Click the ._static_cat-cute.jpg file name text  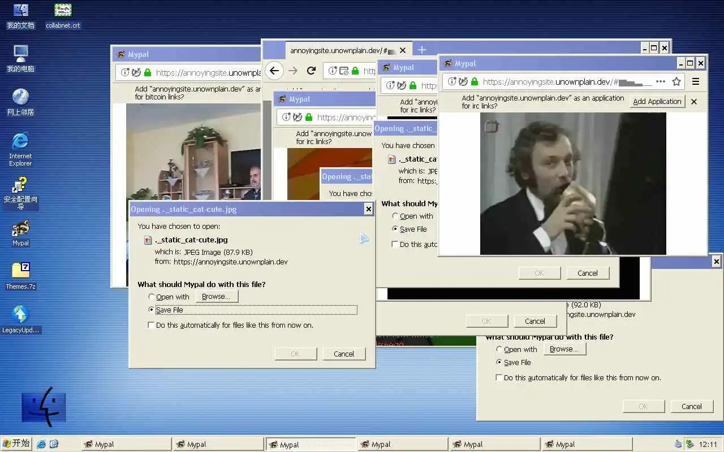191,240
